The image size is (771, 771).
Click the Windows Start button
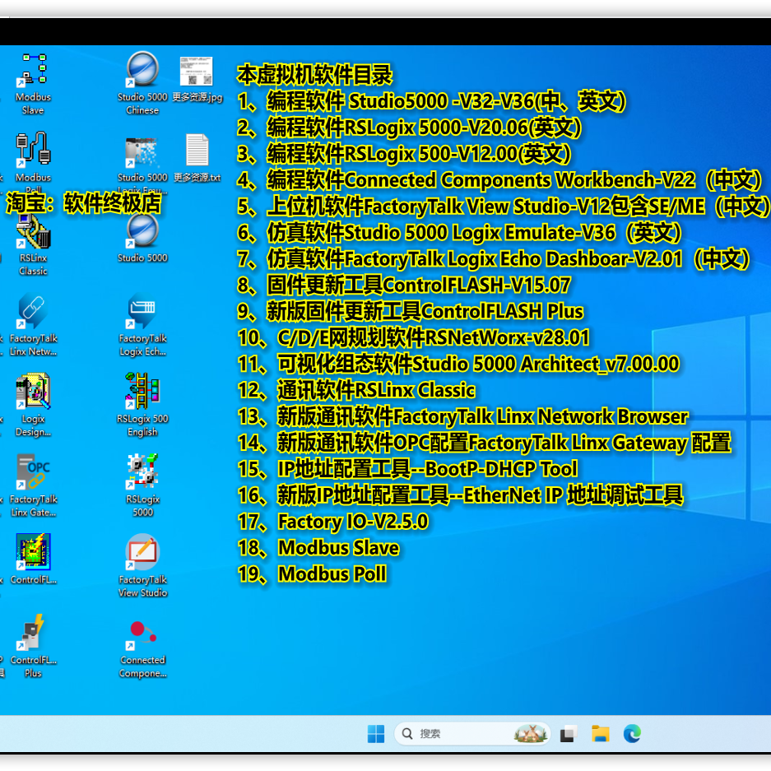click(377, 732)
